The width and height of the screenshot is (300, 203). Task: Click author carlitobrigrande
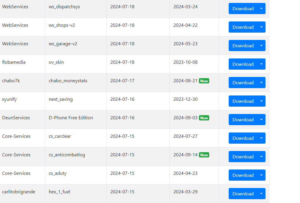(x=19, y=192)
